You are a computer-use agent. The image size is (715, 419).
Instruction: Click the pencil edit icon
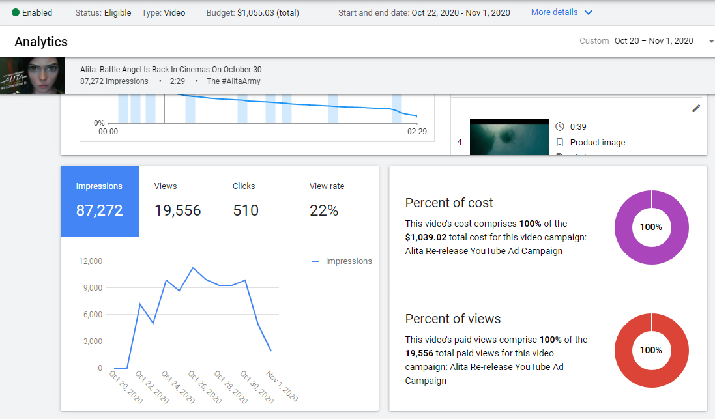tap(696, 108)
